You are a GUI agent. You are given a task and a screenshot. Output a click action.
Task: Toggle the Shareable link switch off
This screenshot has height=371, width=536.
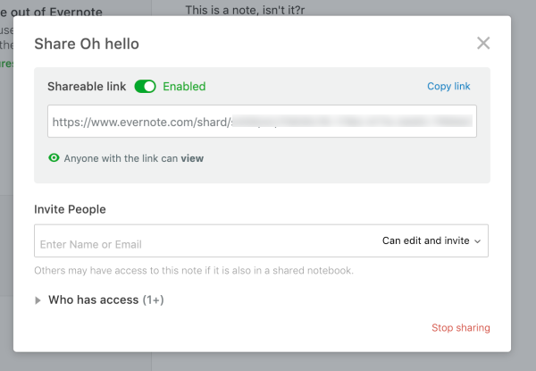click(145, 87)
